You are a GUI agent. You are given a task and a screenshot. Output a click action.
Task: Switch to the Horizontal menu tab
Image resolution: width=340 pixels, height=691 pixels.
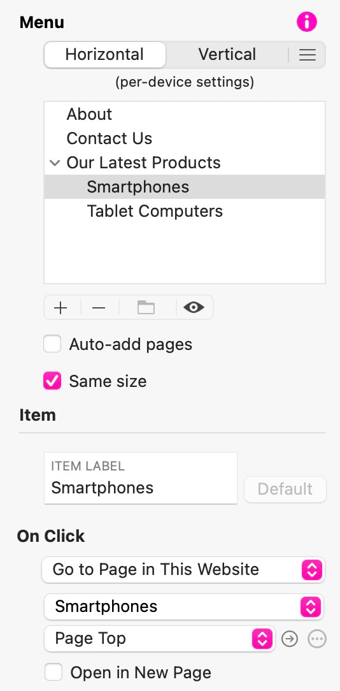coord(105,55)
